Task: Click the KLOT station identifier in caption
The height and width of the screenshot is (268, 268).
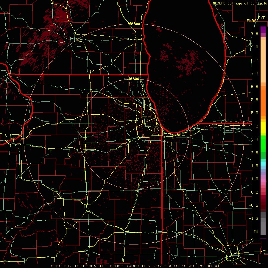Action: coord(174,266)
